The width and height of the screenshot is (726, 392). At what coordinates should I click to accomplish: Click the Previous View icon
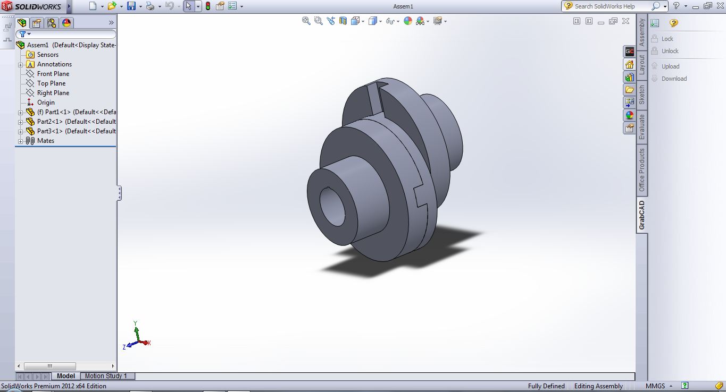click(x=331, y=21)
